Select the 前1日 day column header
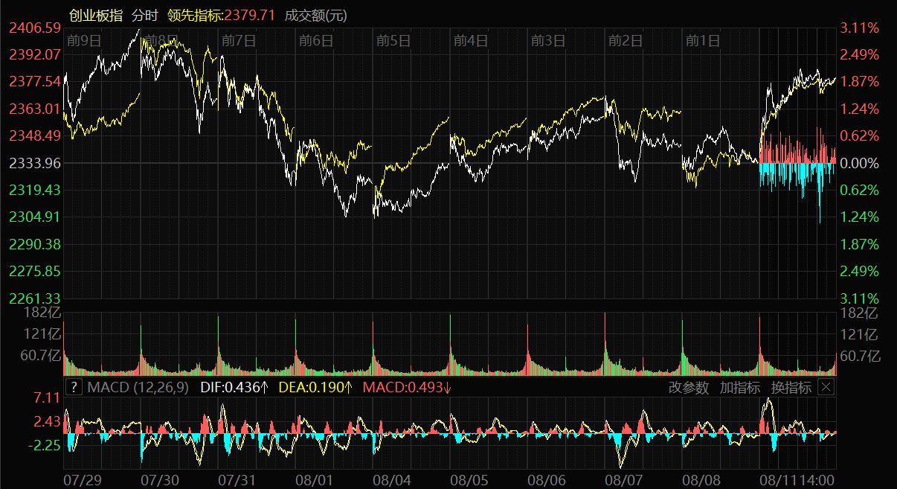 tap(702, 40)
